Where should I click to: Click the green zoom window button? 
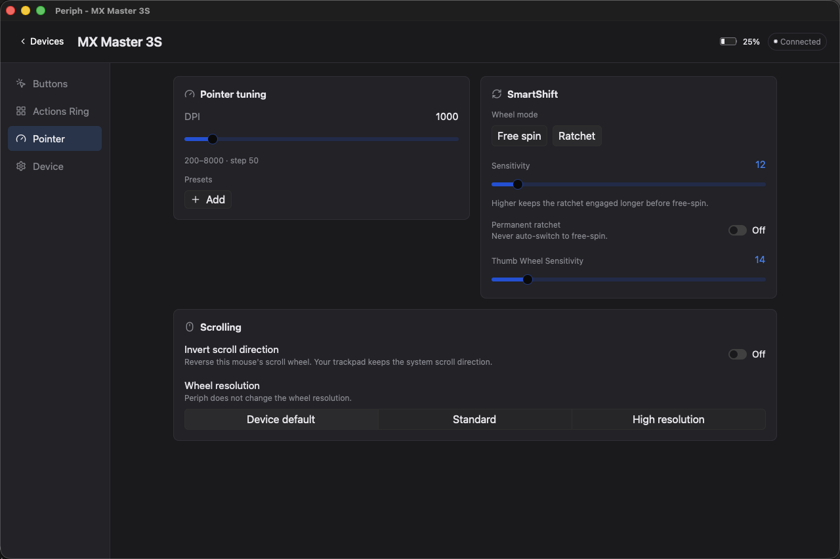point(41,11)
